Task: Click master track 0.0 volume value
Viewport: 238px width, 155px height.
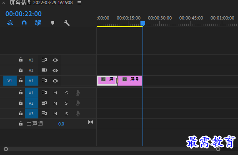Action: (61, 124)
